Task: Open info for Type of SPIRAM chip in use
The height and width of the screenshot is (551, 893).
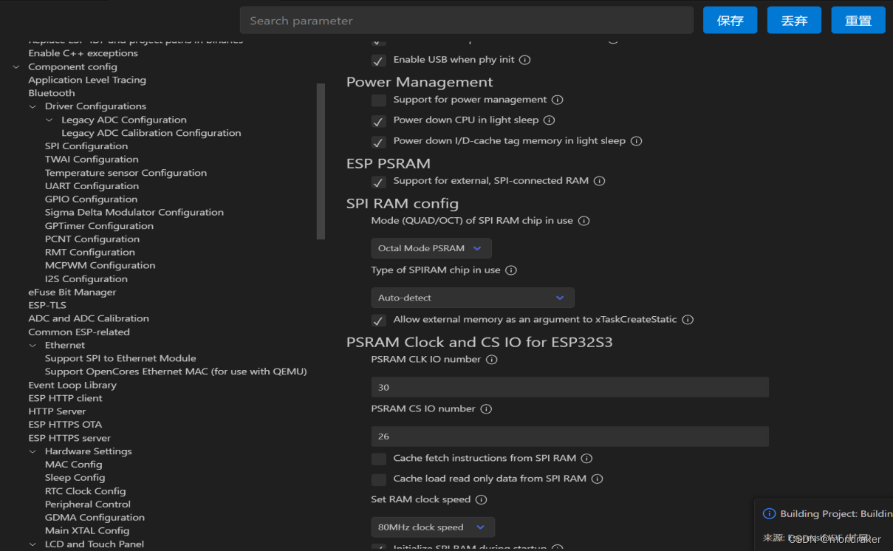Action: 510,270
